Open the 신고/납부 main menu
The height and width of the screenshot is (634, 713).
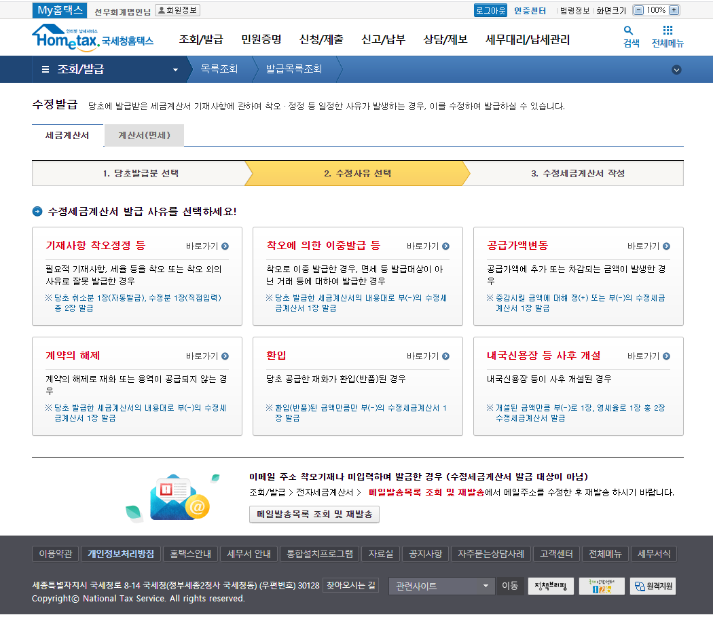coord(384,39)
